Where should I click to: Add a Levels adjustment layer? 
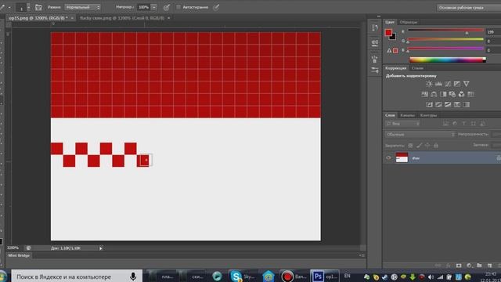click(438, 84)
